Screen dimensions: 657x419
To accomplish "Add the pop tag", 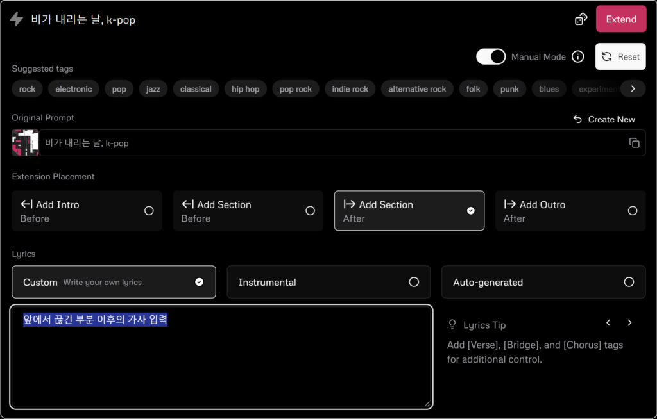I will point(119,89).
